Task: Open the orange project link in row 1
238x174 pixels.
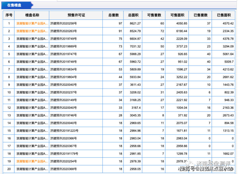Action: point(32,23)
